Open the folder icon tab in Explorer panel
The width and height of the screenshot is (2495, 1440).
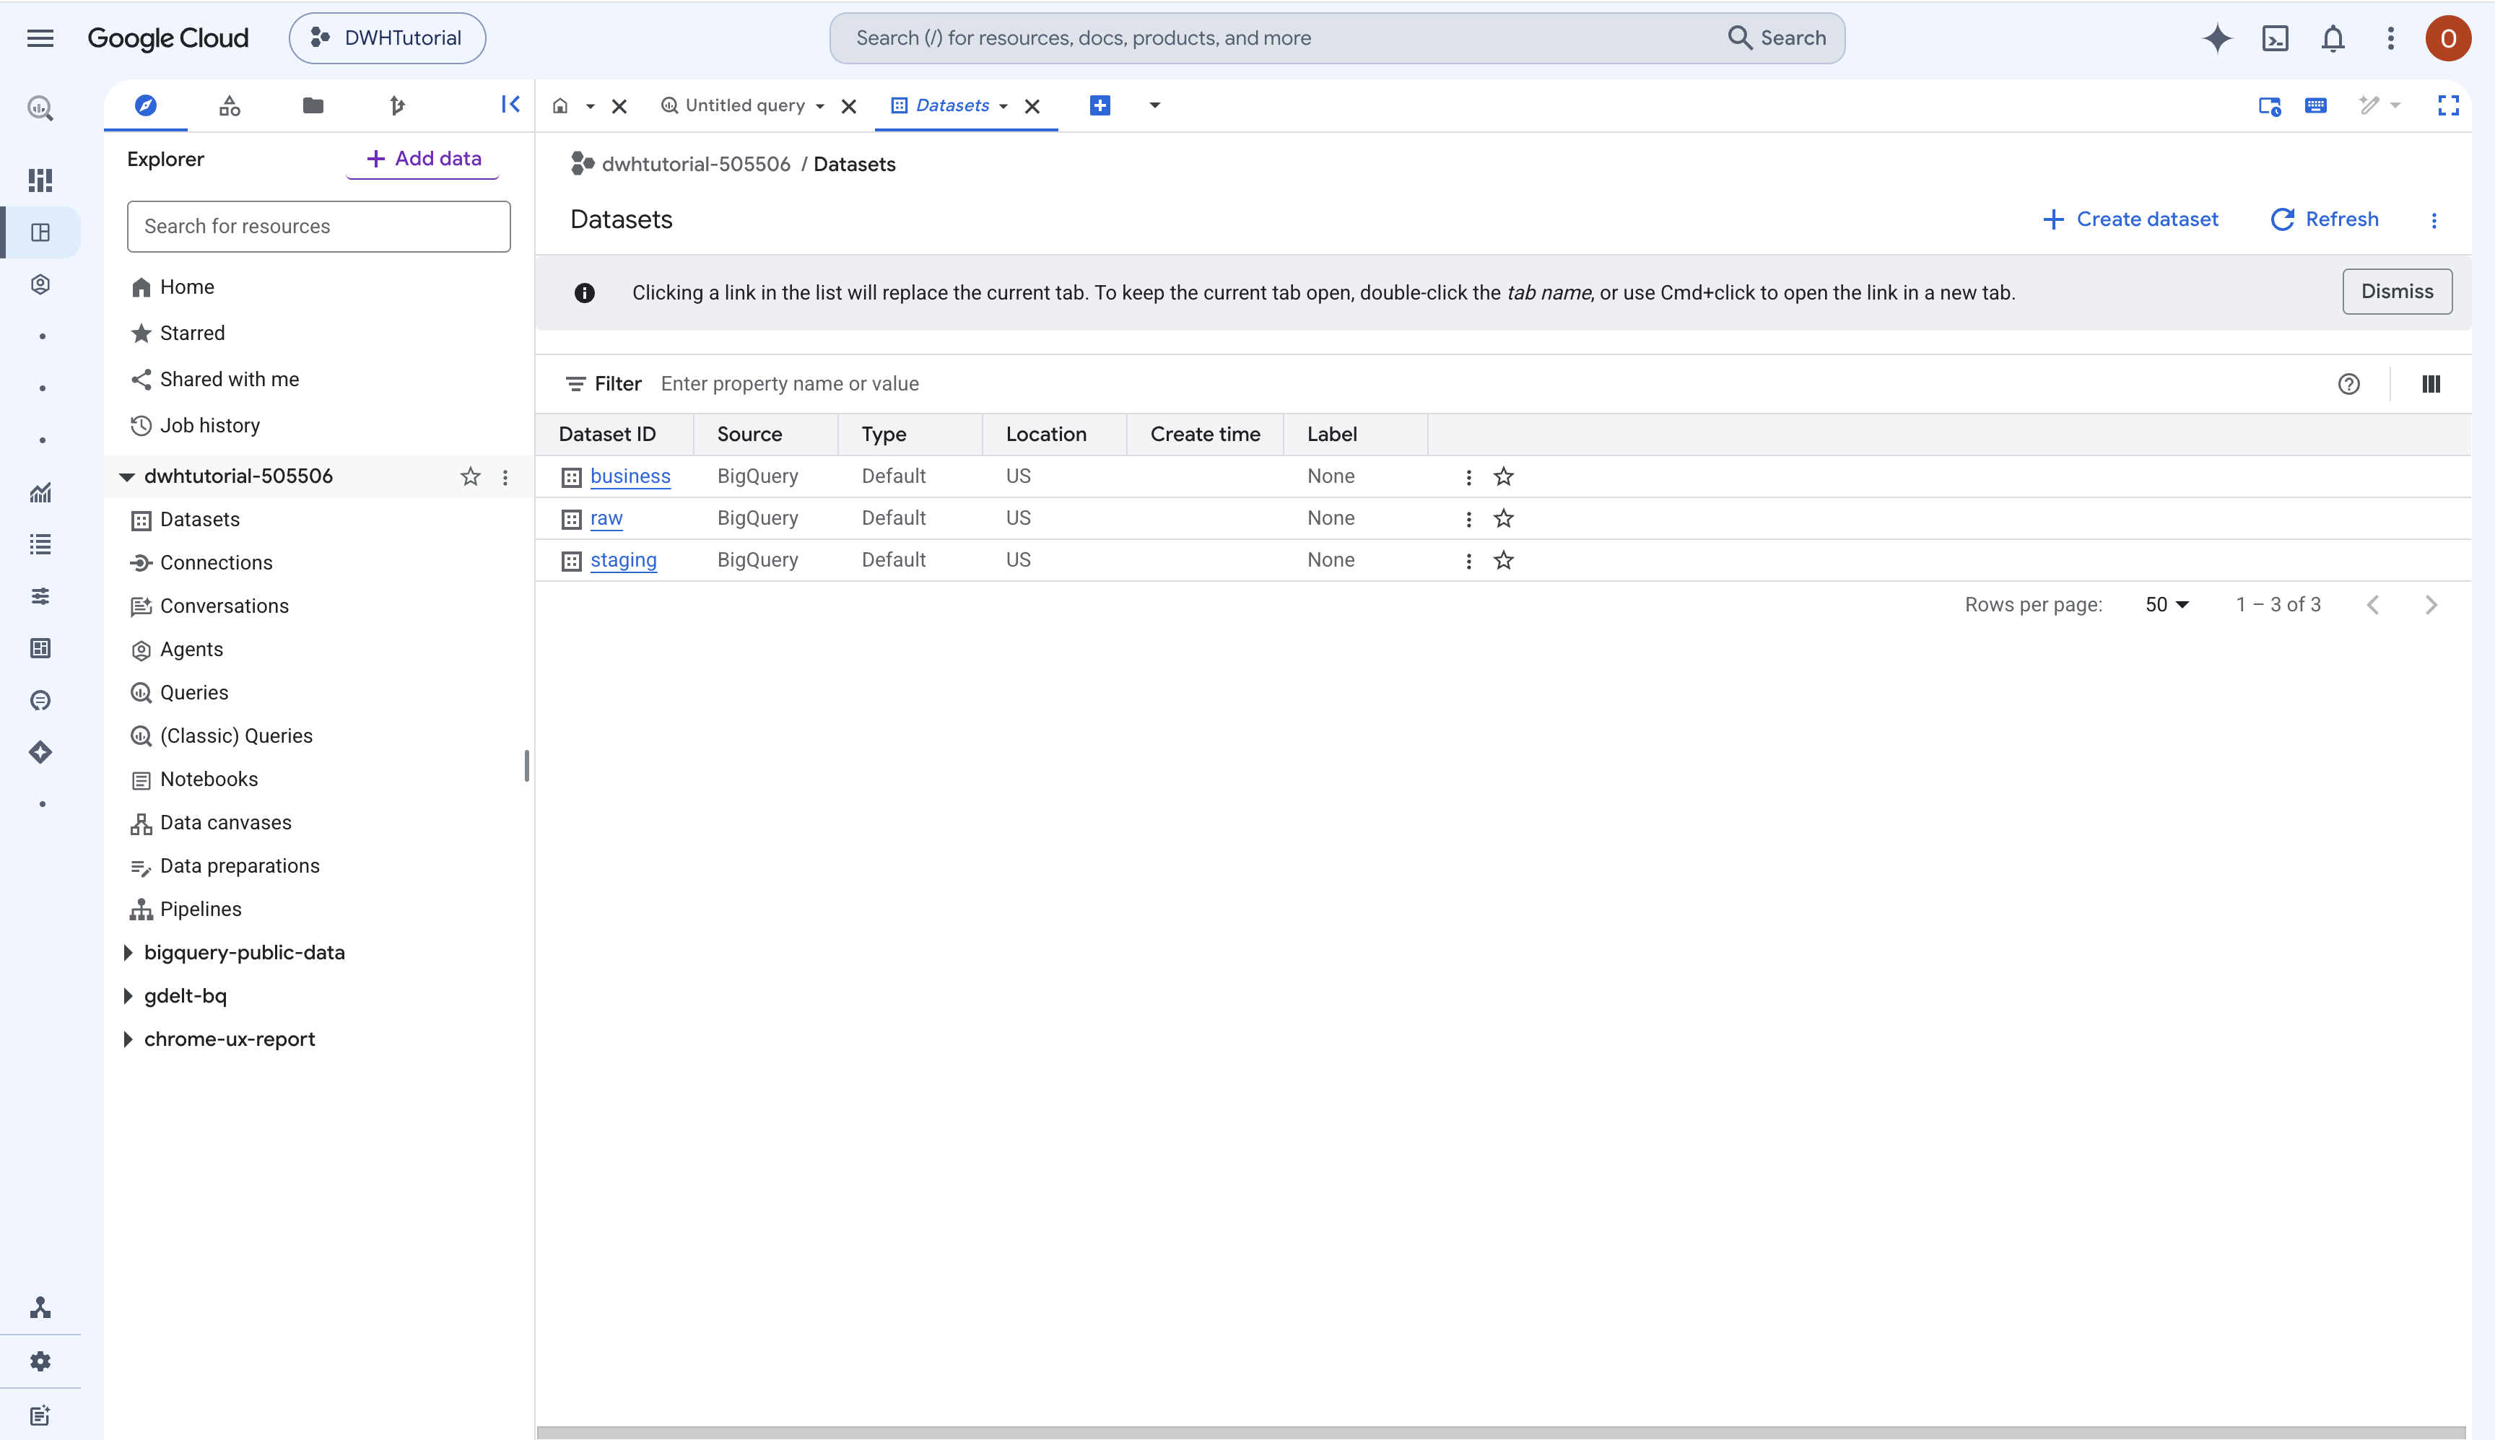click(x=313, y=105)
